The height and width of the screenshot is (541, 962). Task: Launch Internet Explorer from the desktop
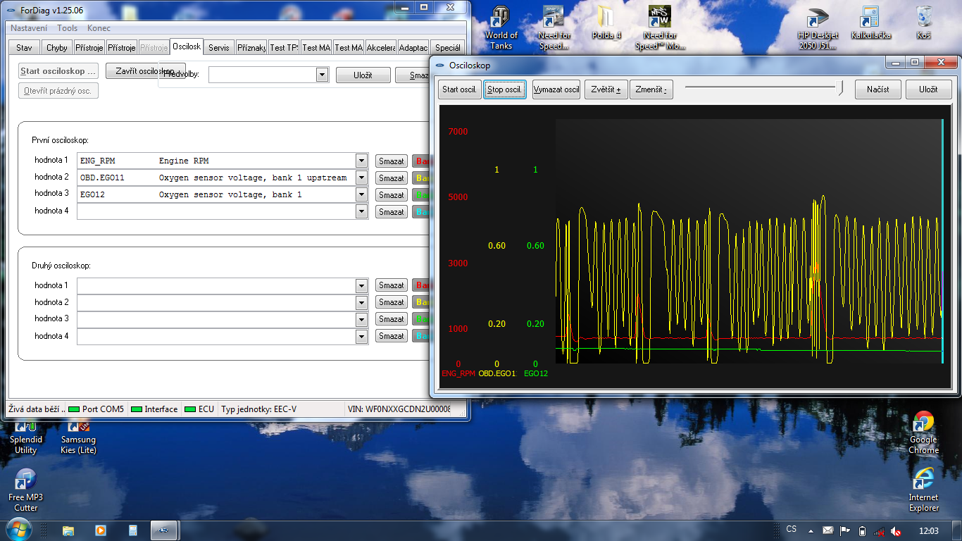(x=923, y=480)
